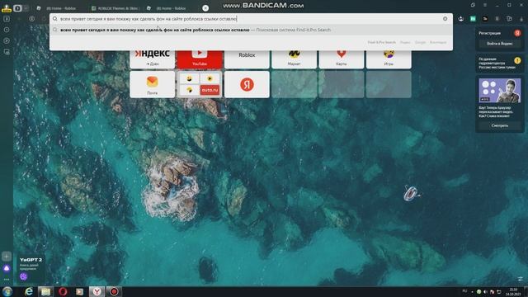Screen dimensions: 528x297
Task: Open the sidebar video play icon
Action: (7, 40)
